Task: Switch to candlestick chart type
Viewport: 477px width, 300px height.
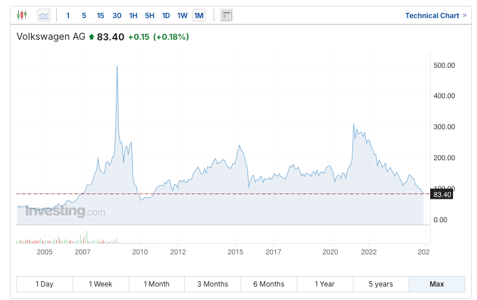Action: (x=22, y=15)
